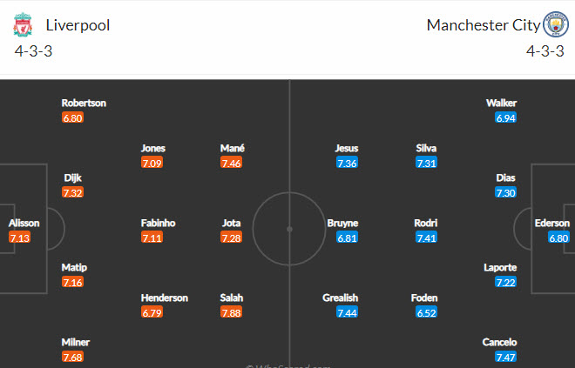Click the player name Bruyne
Image resolution: width=575 pixels, height=368 pixels.
click(342, 223)
